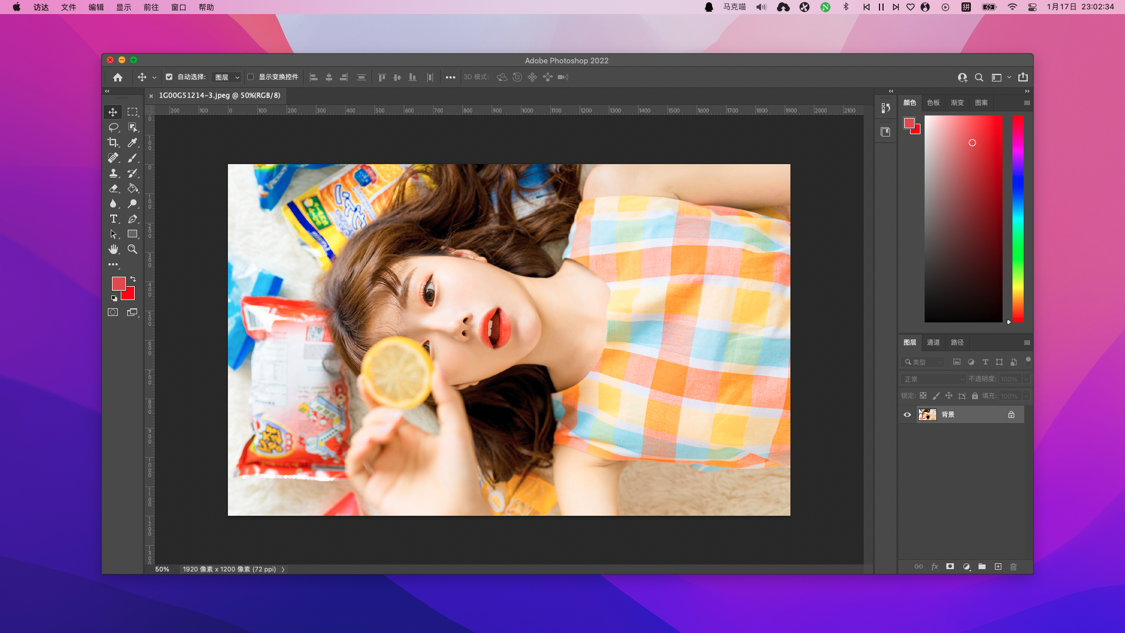
Task: Switch to the 通道 channels tab
Action: (x=933, y=342)
